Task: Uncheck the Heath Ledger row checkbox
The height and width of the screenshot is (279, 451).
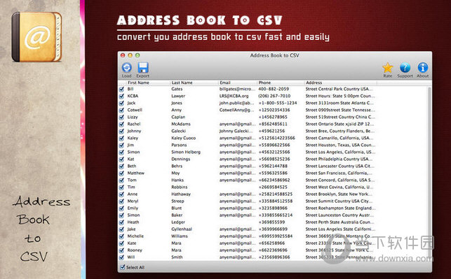Action: (x=121, y=222)
